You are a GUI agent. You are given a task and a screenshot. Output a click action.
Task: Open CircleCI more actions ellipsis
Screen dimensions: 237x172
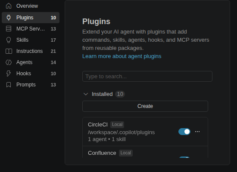click(197, 132)
